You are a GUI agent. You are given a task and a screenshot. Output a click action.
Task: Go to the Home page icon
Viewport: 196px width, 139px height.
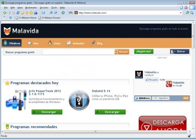click(22, 13)
